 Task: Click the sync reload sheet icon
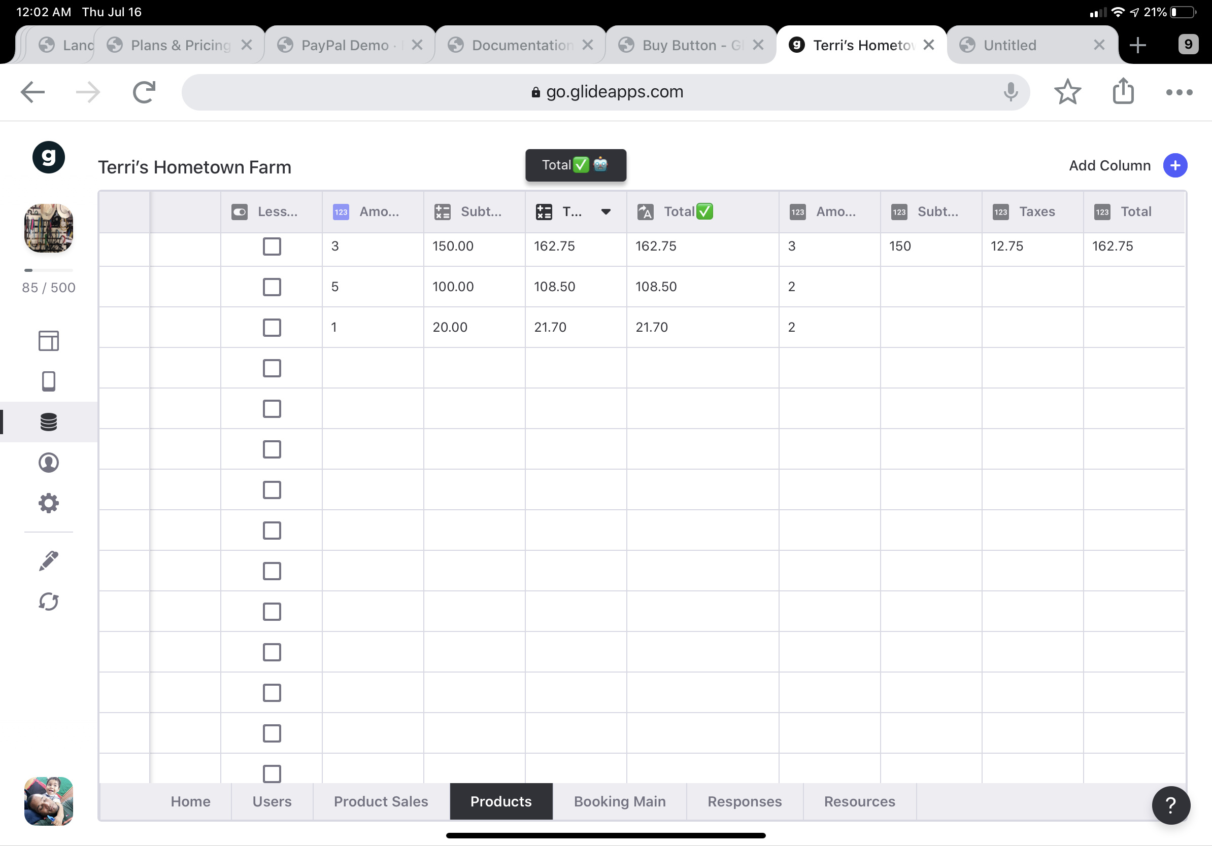coord(49,601)
